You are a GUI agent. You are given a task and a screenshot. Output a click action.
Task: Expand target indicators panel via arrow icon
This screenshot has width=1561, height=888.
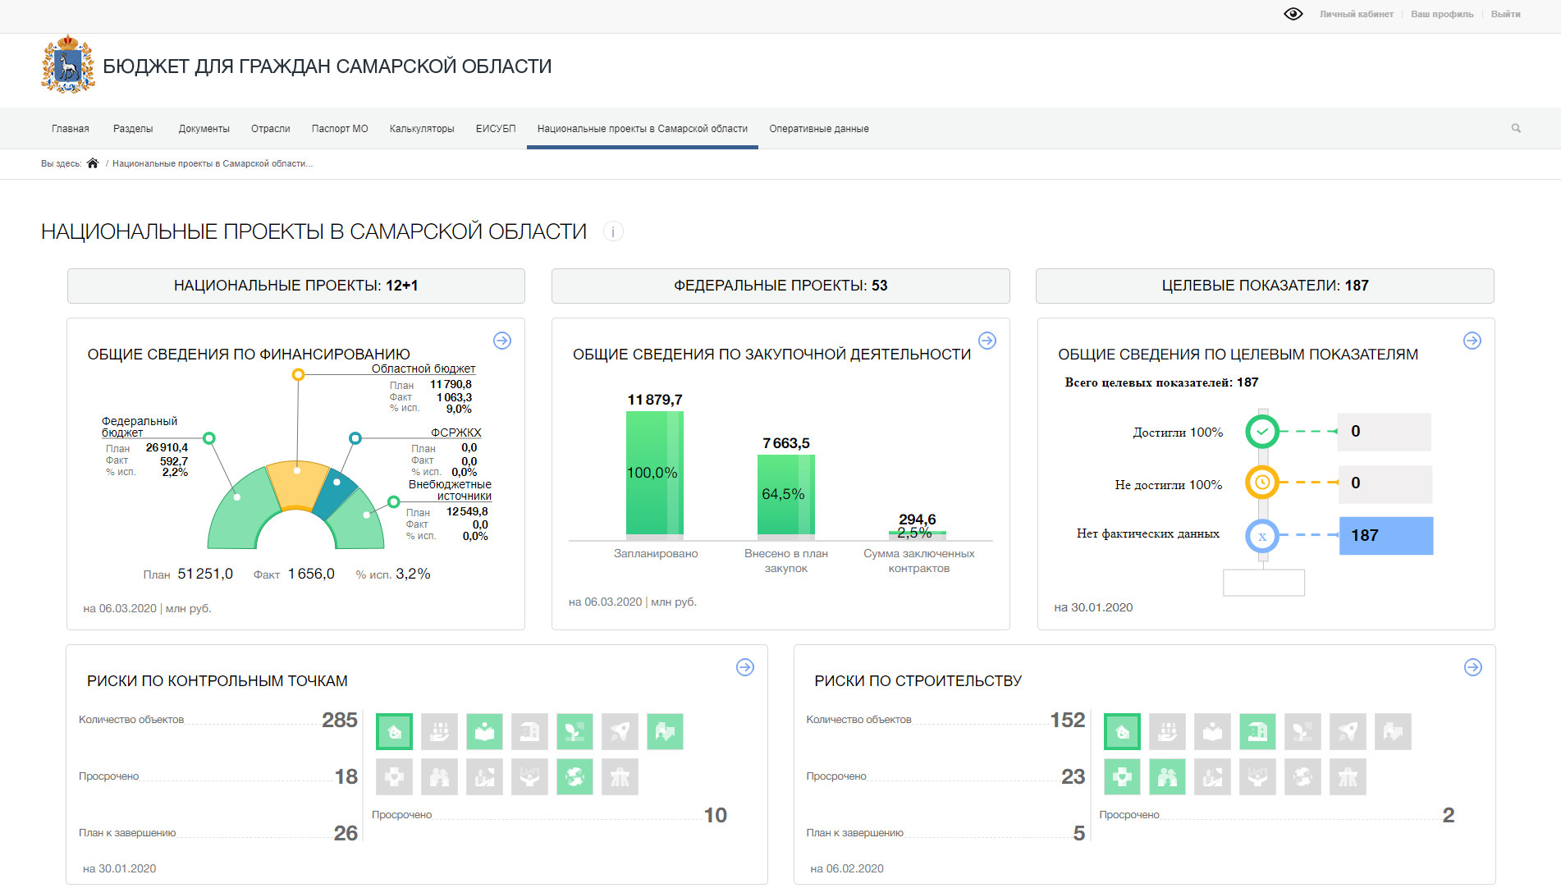(1472, 341)
